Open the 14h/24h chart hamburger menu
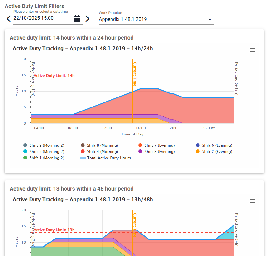 tap(252, 50)
